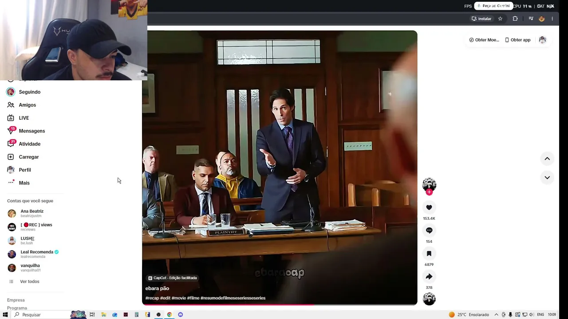Open the ebara pão creator name
The width and height of the screenshot is (568, 319).
pyautogui.click(x=157, y=288)
